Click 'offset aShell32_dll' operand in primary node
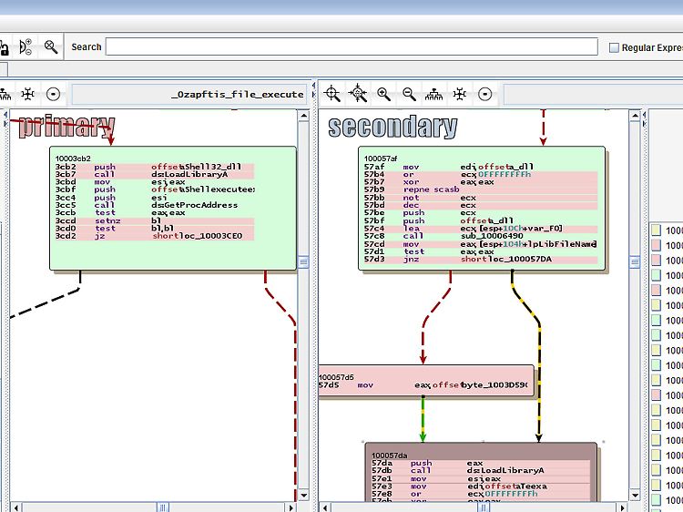Viewport: 683px width, 512px height. click(x=196, y=167)
